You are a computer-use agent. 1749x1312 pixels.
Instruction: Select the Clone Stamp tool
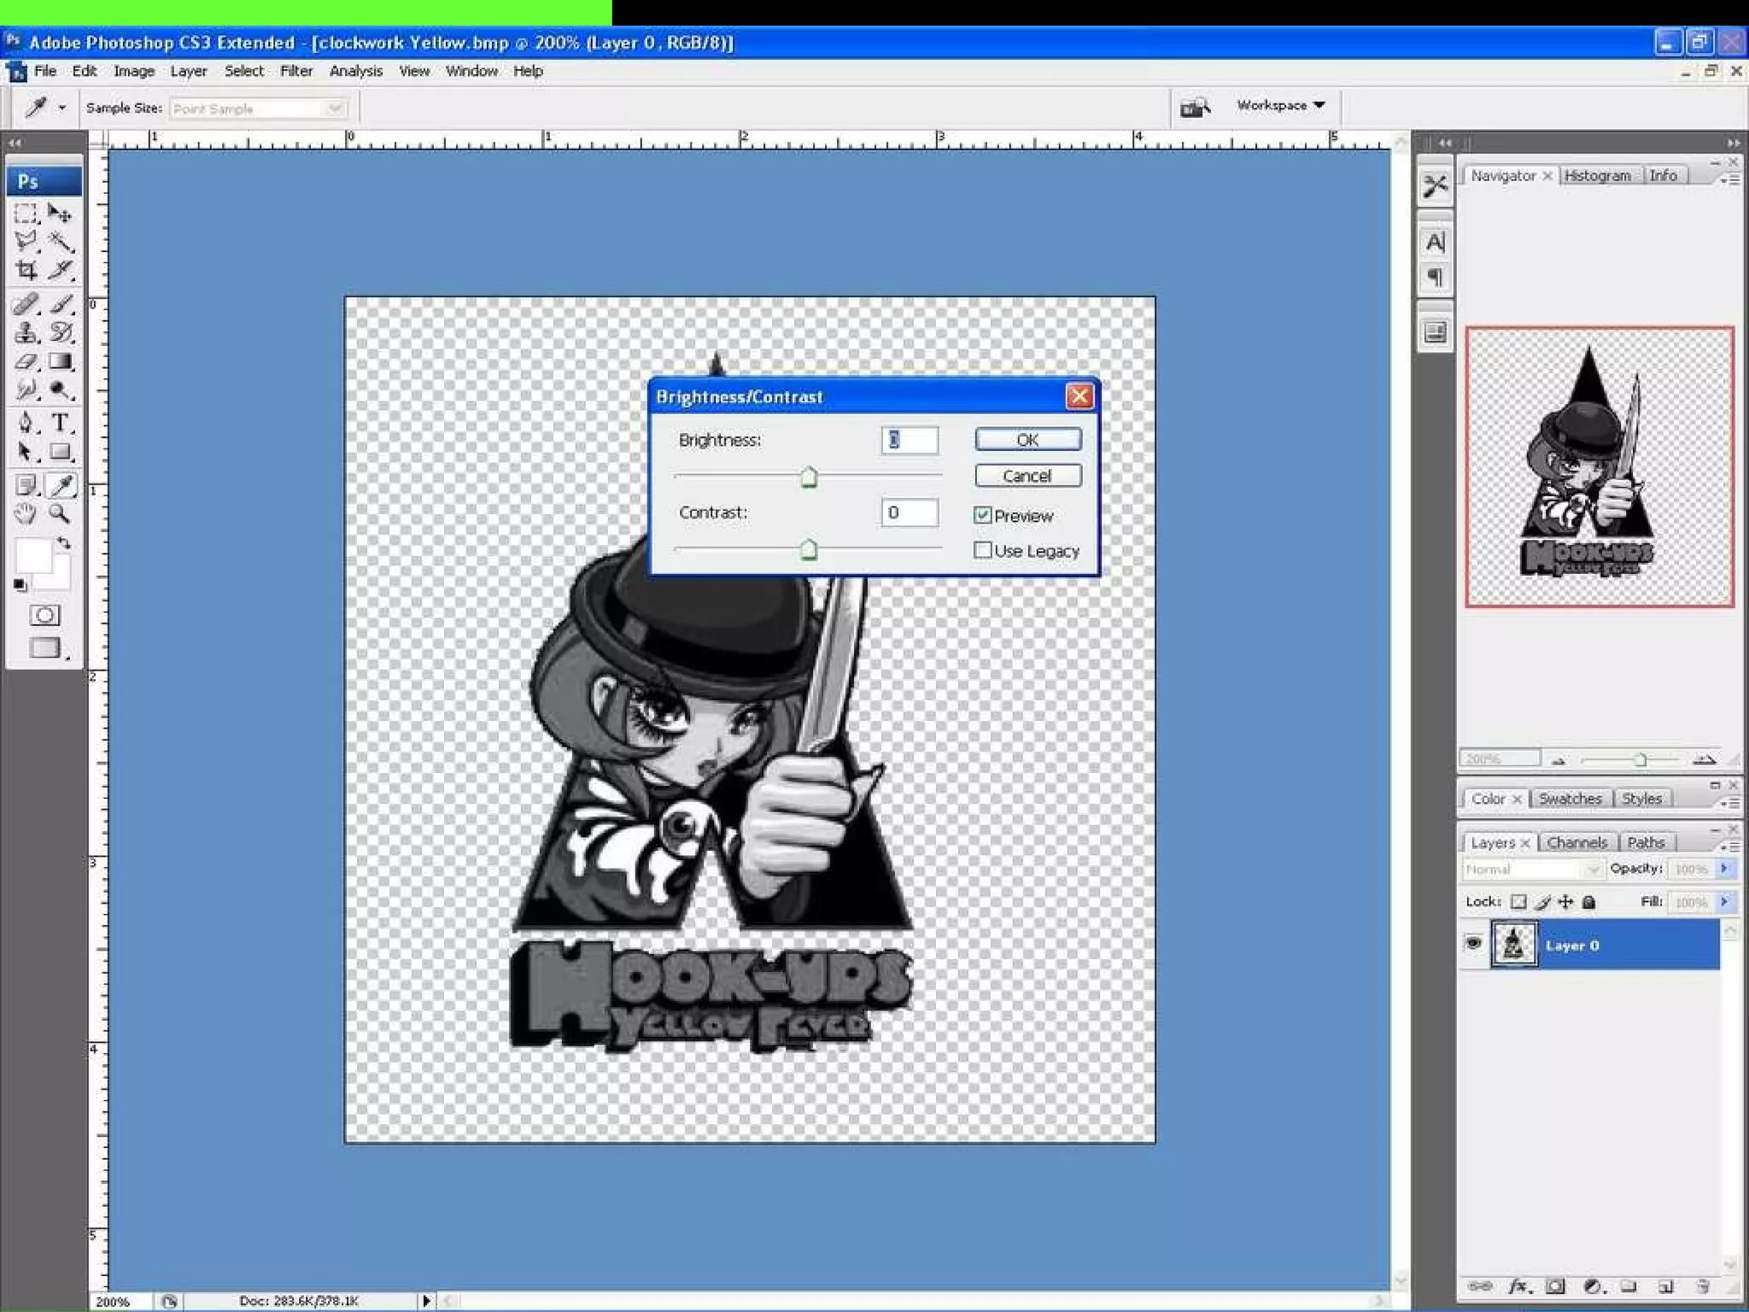coord(26,333)
